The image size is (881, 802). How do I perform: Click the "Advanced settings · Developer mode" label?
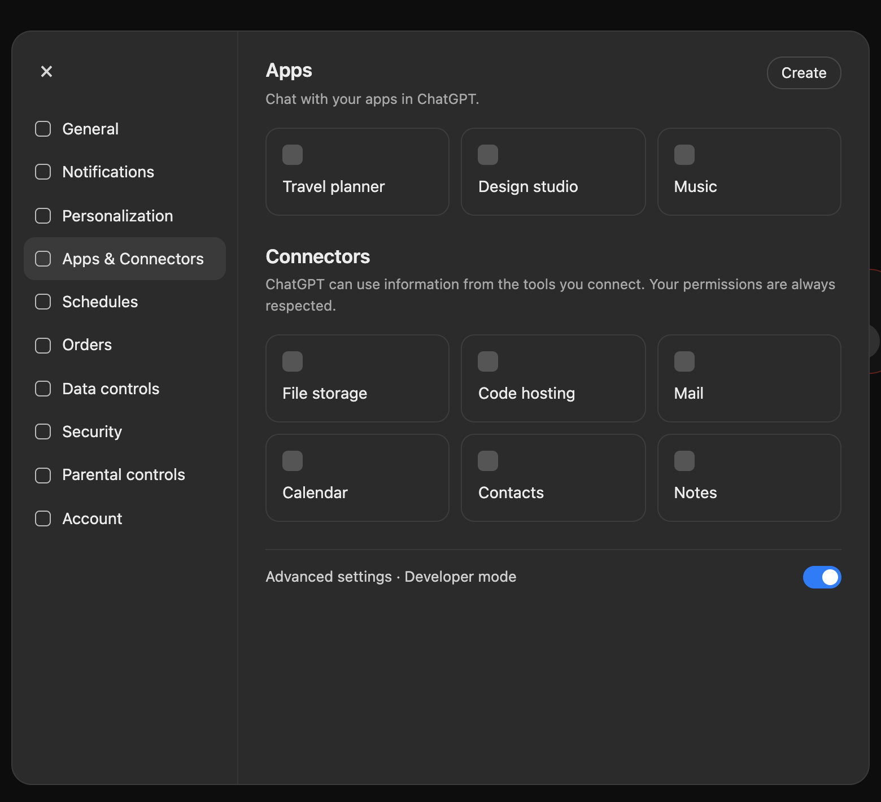(x=391, y=577)
